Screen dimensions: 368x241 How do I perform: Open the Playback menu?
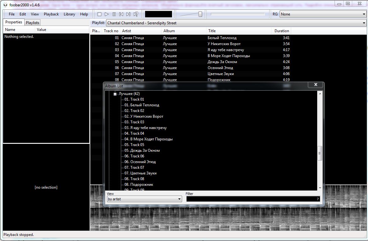[x=51, y=14]
